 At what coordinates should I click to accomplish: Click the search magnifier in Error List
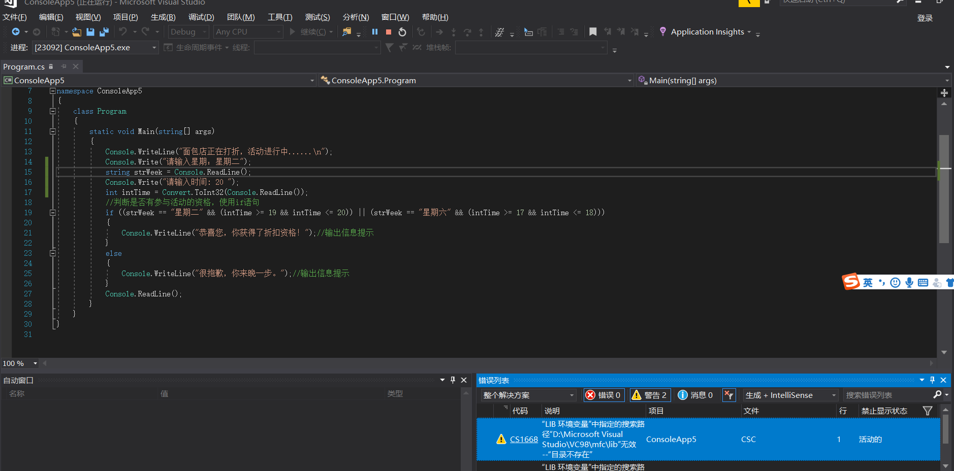(937, 394)
